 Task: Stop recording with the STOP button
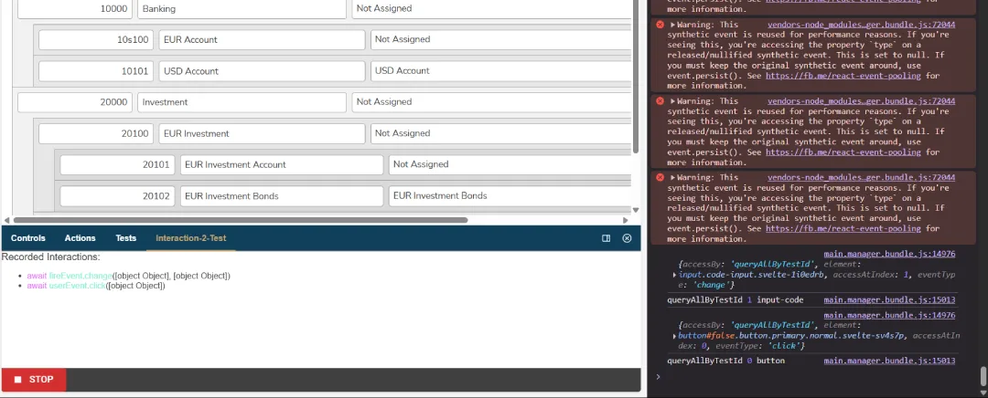[x=34, y=380]
